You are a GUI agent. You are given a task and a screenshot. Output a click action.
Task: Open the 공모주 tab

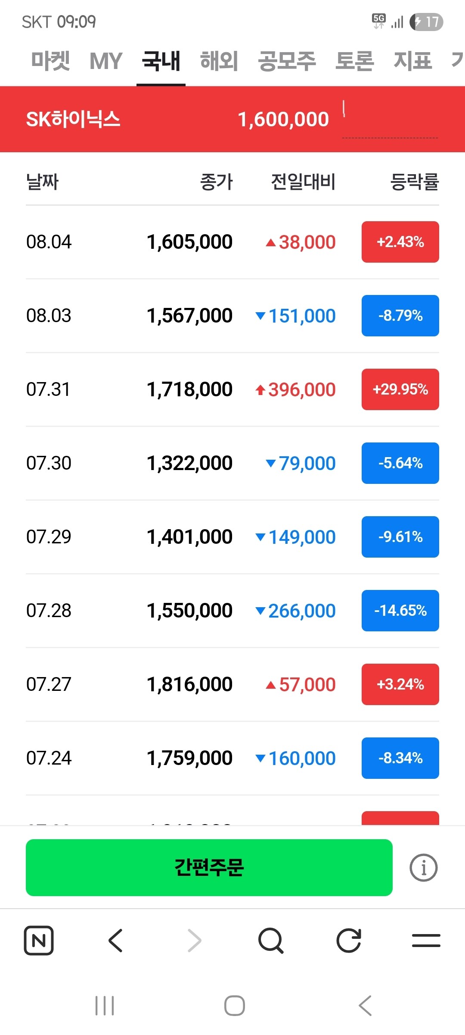287,61
